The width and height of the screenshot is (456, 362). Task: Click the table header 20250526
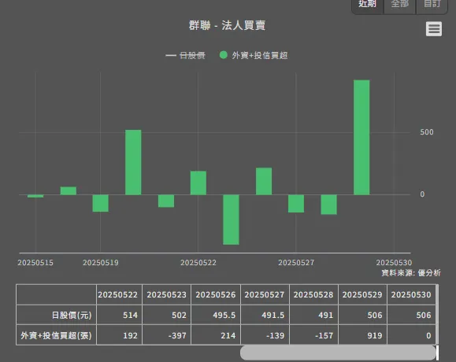click(216, 294)
